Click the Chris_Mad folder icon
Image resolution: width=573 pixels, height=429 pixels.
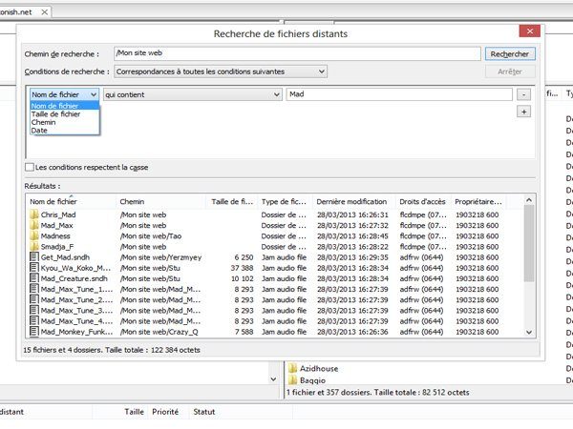[34, 214]
